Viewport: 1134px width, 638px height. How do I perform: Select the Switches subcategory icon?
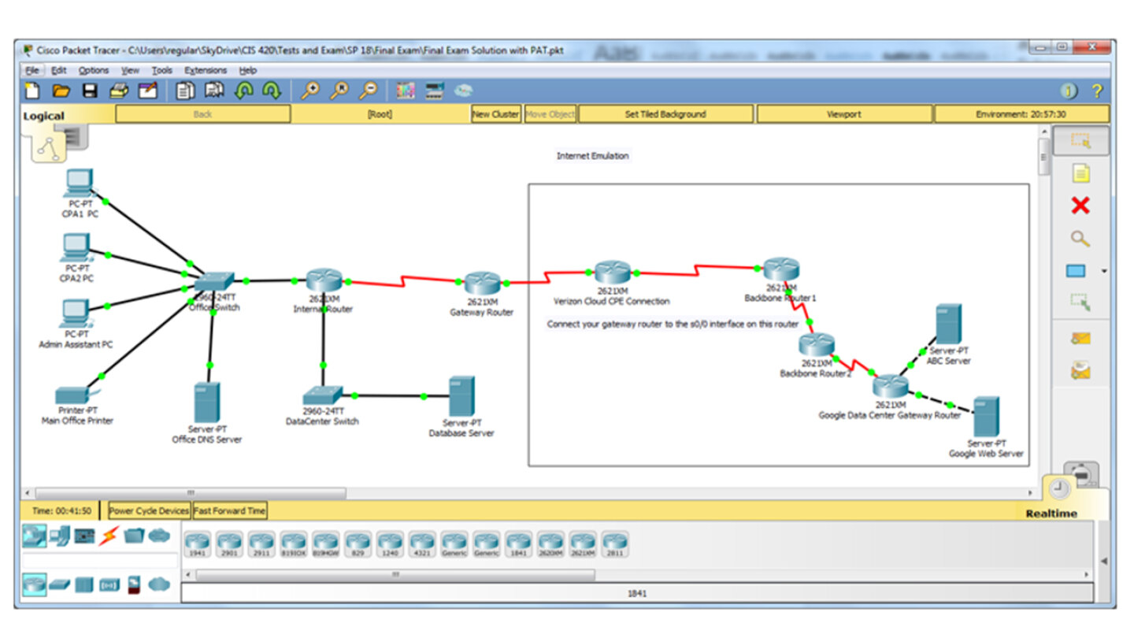tap(60, 584)
